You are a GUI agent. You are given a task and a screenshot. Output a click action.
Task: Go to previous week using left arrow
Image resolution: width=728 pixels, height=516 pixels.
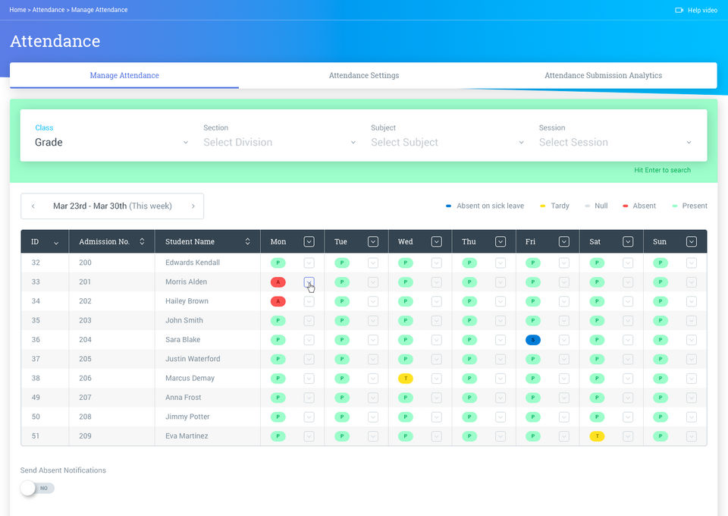click(x=33, y=206)
